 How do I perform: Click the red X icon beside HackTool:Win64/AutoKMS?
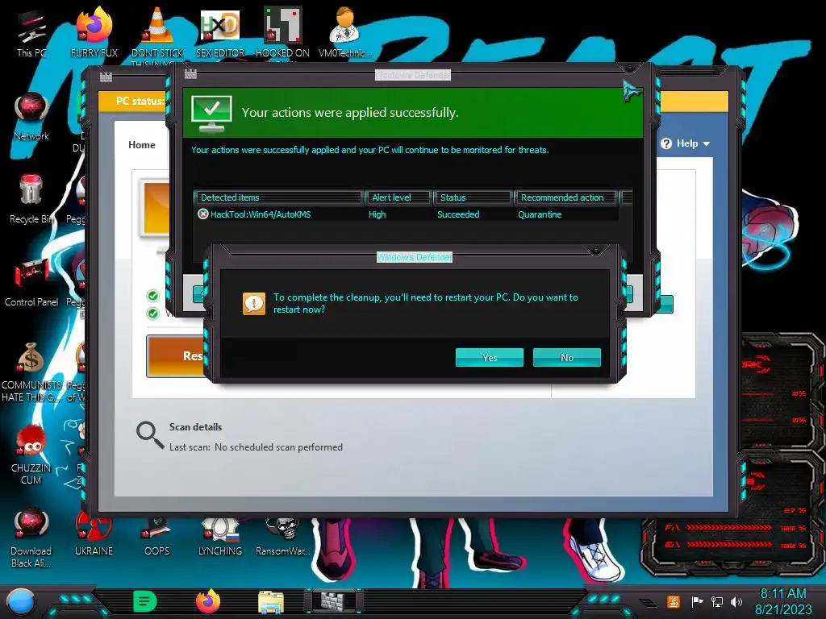(x=202, y=214)
